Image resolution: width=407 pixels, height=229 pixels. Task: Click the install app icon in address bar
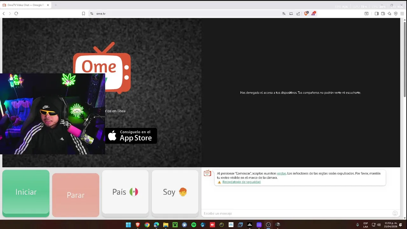click(x=291, y=14)
